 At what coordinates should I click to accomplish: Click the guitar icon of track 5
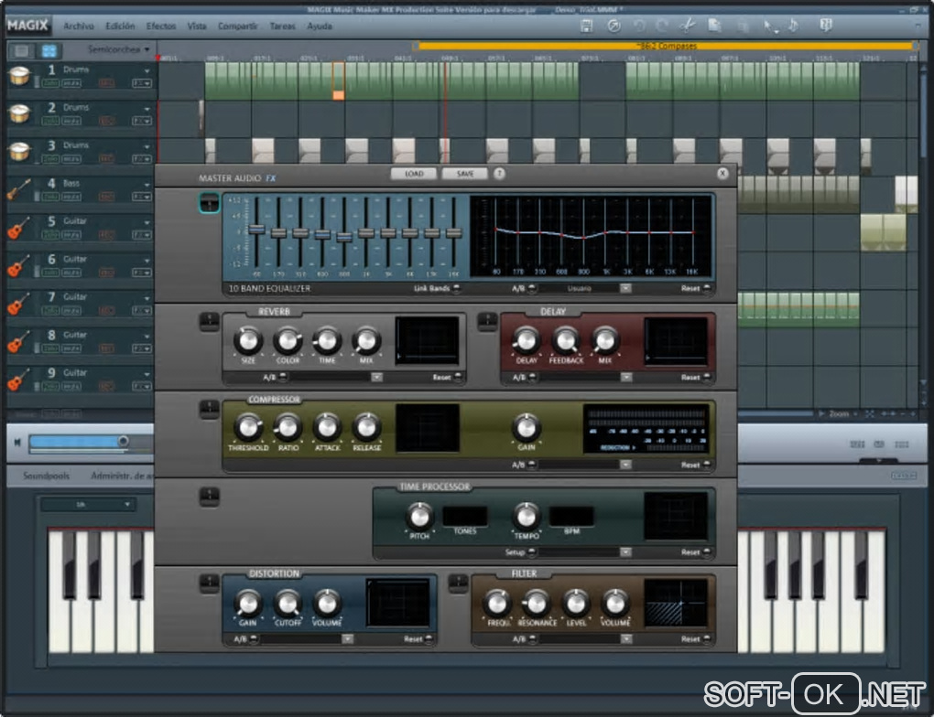(19, 228)
